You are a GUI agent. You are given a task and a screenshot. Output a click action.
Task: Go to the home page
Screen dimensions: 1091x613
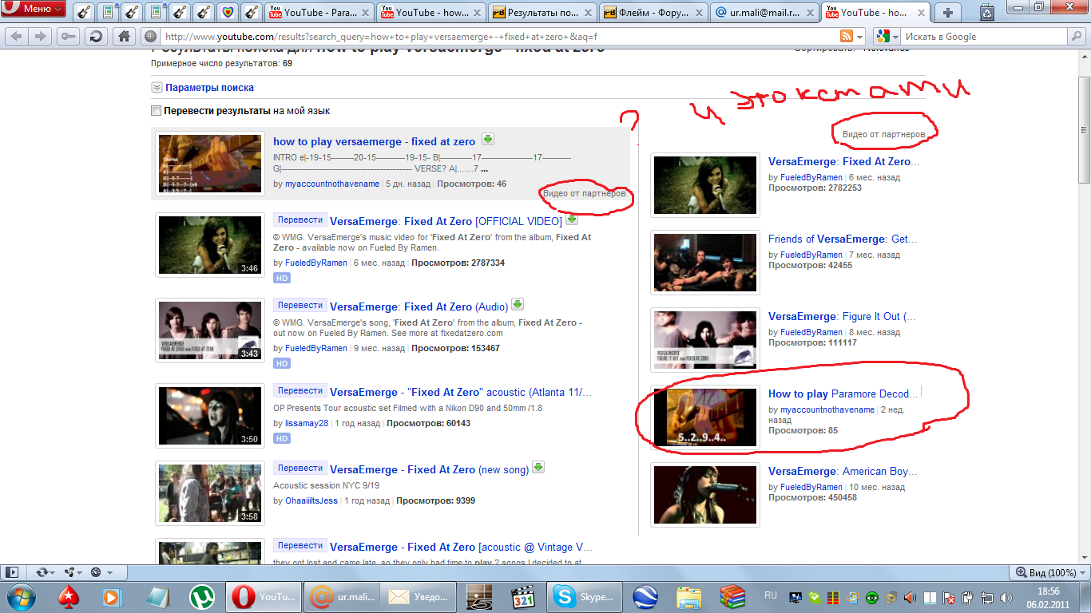(x=124, y=37)
